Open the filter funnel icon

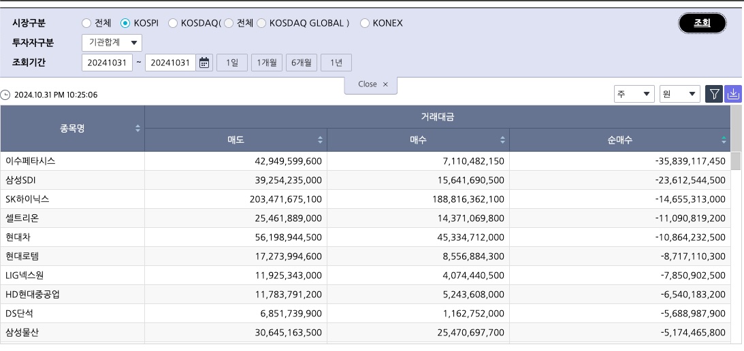point(713,94)
